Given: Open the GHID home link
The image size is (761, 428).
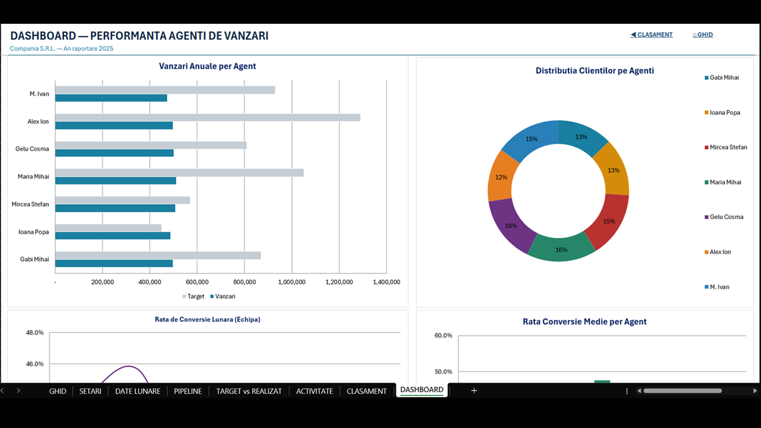Looking at the screenshot, I should coord(703,34).
